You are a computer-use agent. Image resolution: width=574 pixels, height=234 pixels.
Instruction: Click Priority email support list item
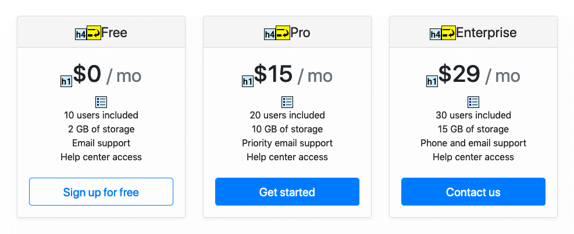[287, 143]
